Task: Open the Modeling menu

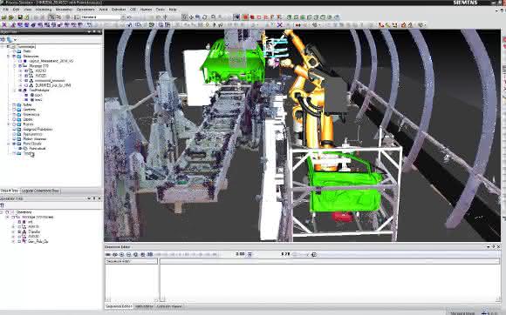Action: pos(44,10)
